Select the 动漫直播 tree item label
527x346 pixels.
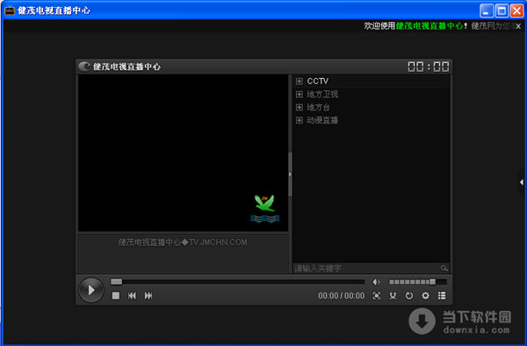[x=322, y=120]
